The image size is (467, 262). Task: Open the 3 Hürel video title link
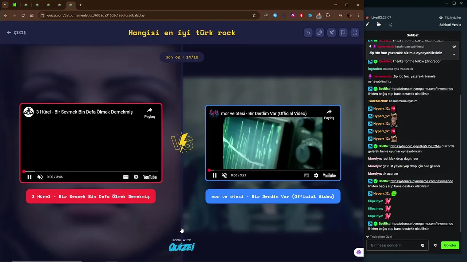pyautogui.click(x=84, y=112)
